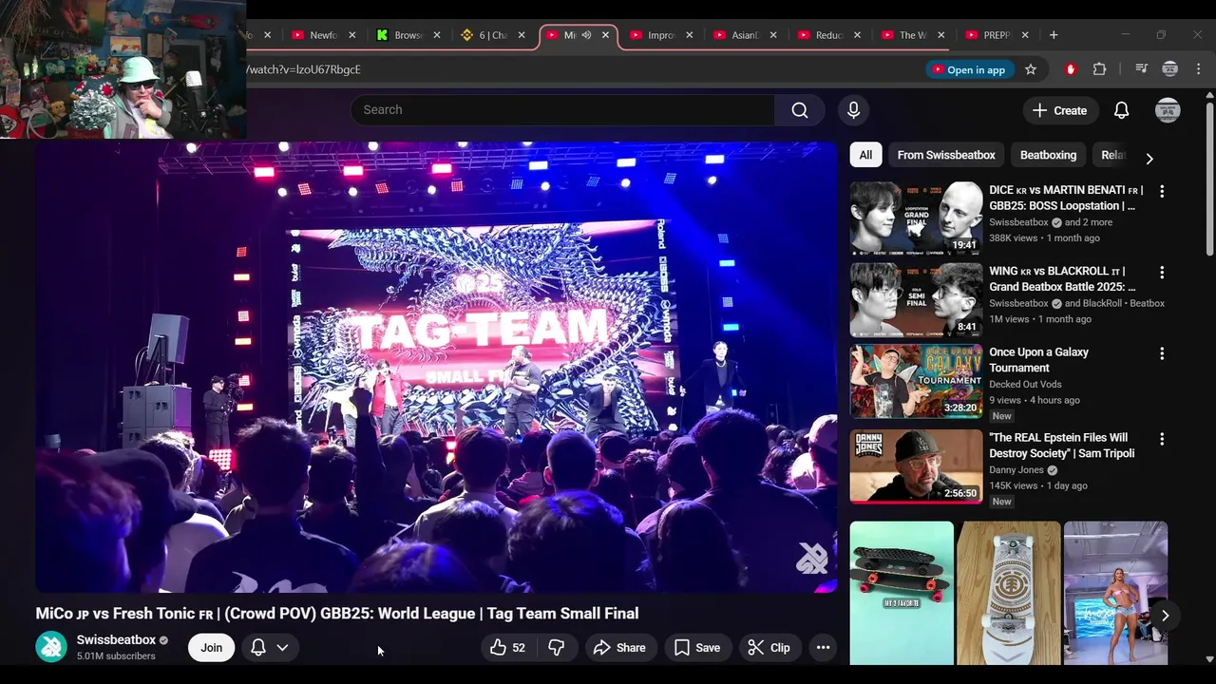
Task: Open the skateboard Short thumbnail
Action: (x=902, y=593)
